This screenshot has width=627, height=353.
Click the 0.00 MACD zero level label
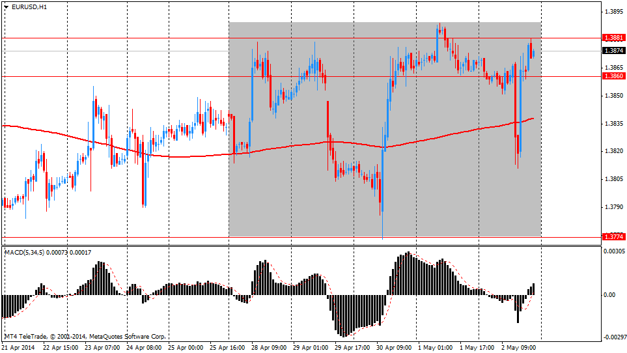point(609,295)
